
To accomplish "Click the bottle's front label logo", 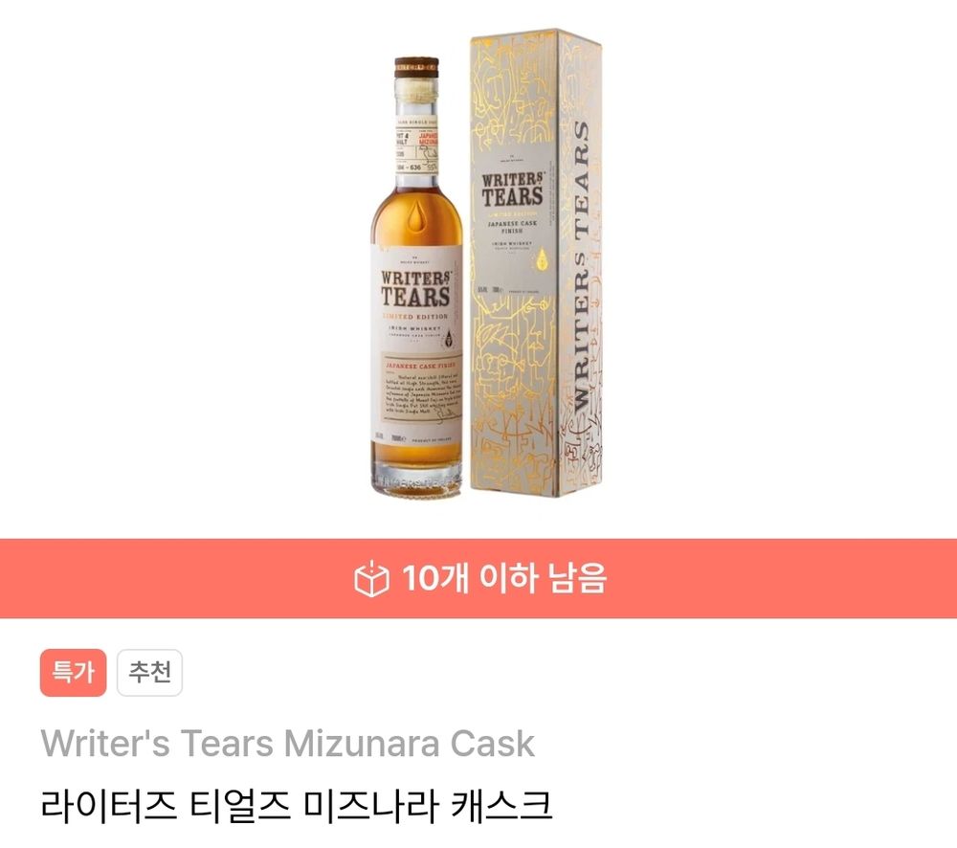I will (x=416, y=289).
